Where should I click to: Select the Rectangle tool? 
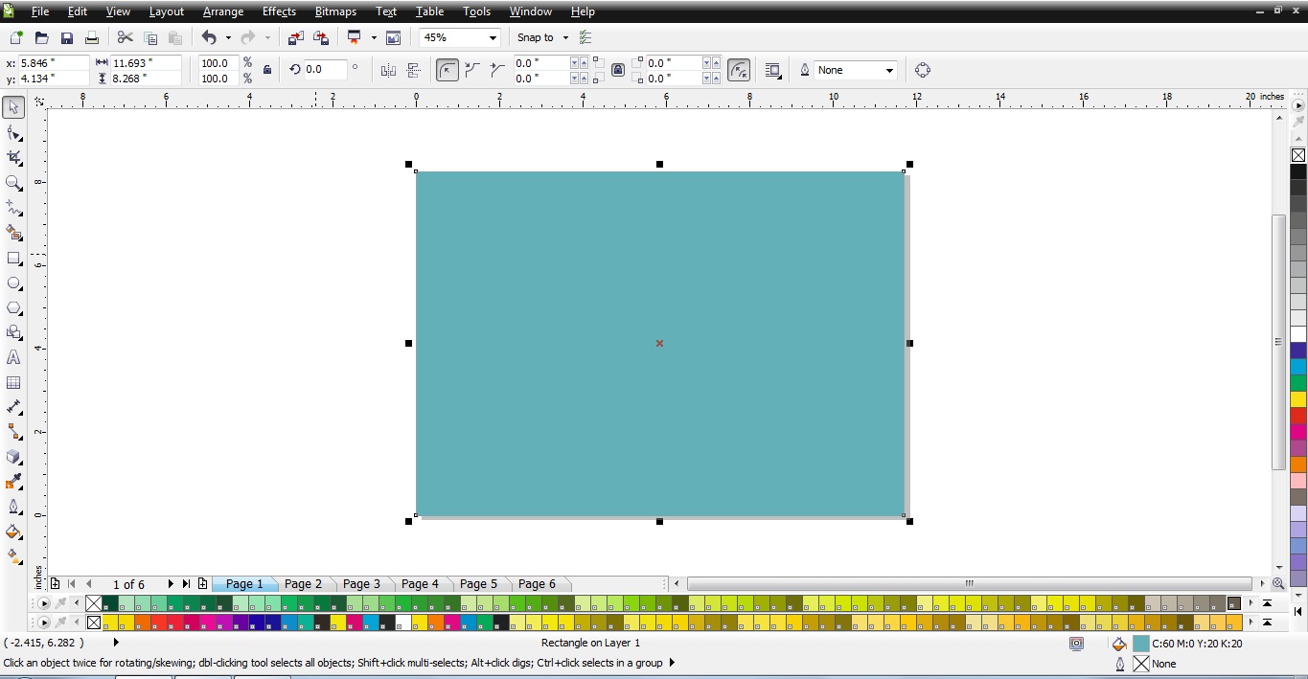coord(13,259)
